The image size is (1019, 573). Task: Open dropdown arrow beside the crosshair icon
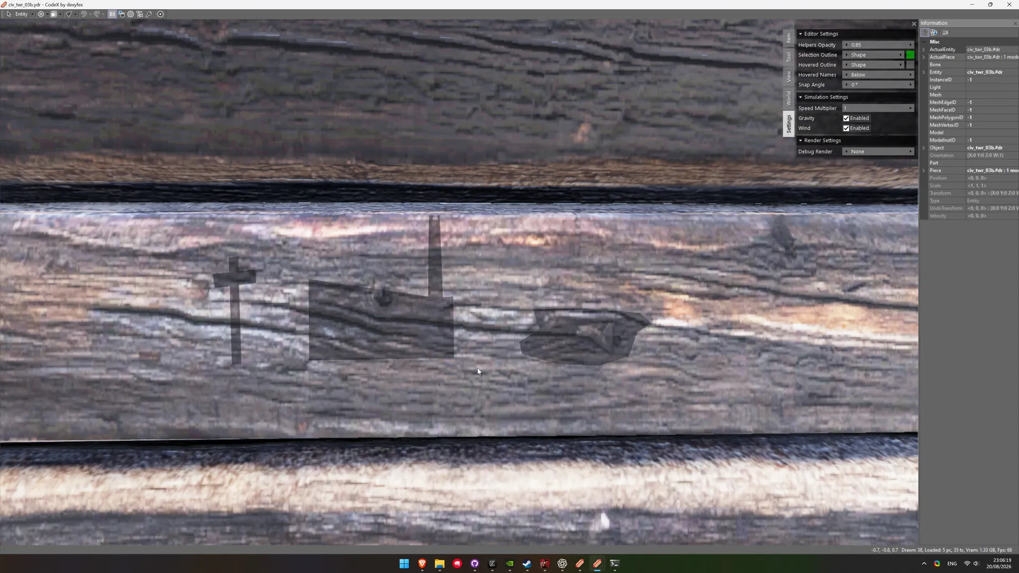[47, 14]
